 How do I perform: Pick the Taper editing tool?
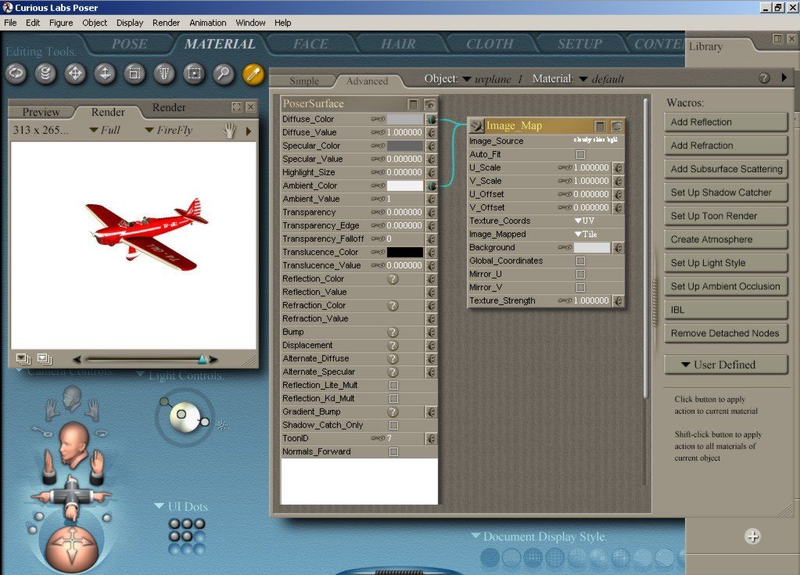point(164,74)
